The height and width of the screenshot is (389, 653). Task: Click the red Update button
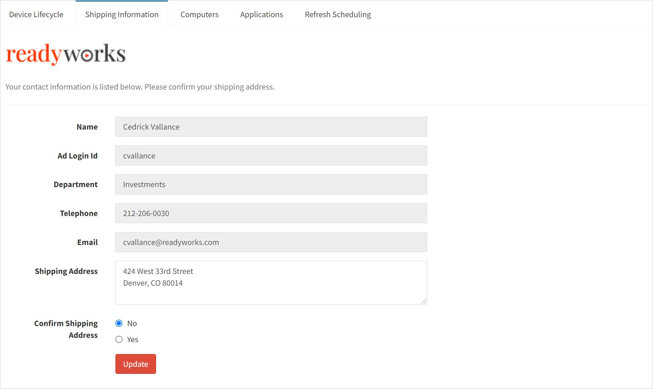click(x=136, y=364)
